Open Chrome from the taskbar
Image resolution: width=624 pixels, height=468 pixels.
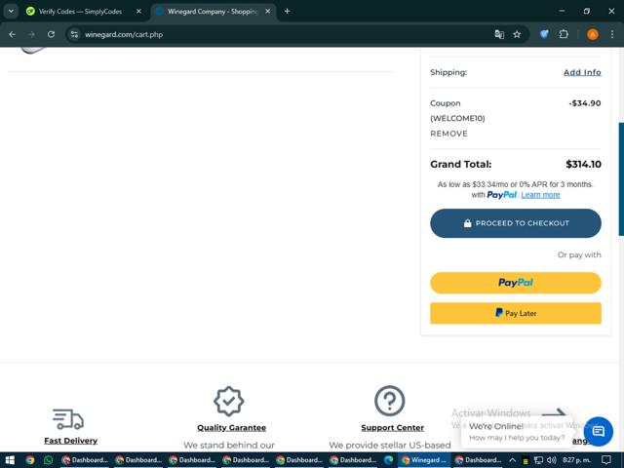30,460
